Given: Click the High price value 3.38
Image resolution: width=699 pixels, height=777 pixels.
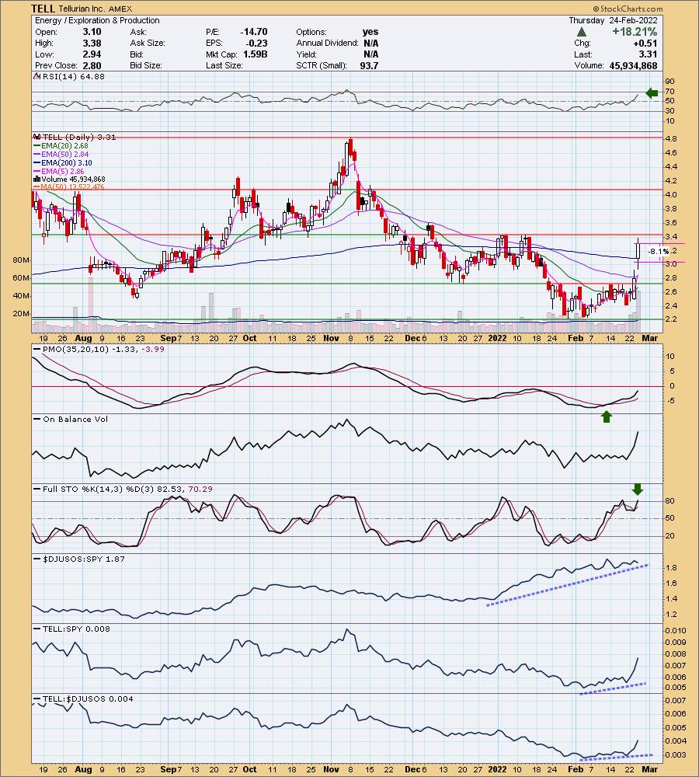Looking at the screenshot, I should click(x=92, y=43).
